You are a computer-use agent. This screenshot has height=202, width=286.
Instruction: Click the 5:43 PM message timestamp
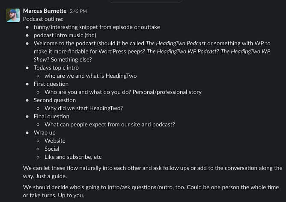tap(78, 11)
